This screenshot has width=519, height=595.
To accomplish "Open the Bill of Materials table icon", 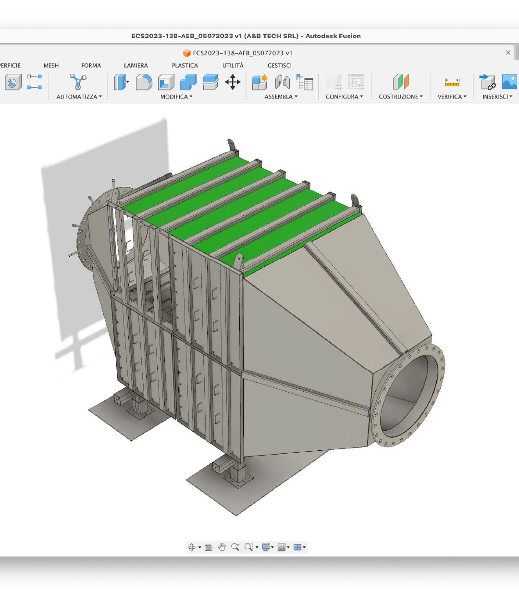I will [x=305, y=82].
